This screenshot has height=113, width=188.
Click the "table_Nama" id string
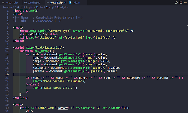coord(46,108)
